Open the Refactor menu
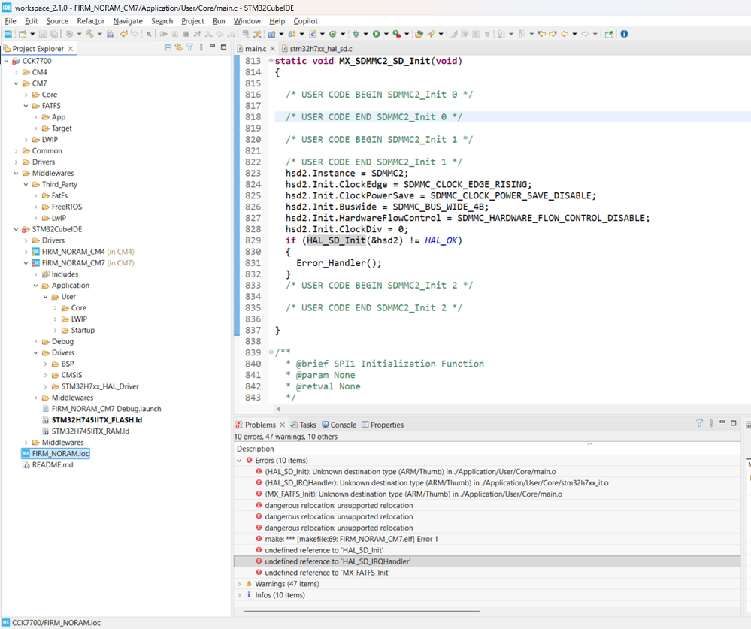Viewport: 751px width, 629px height. (90, 21)
